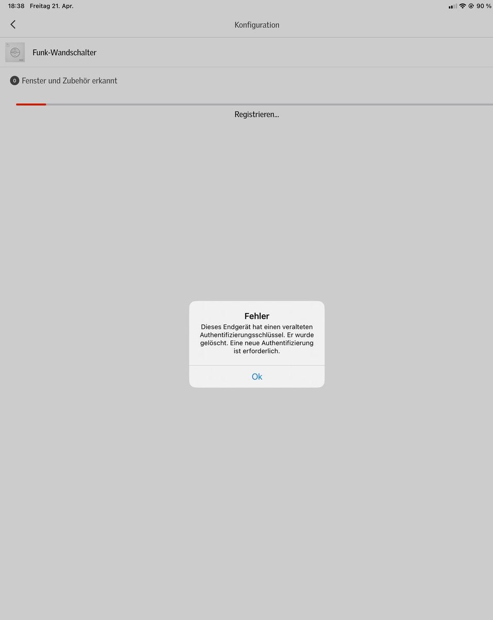Tap the back chevron arrow
Image resolution: width=493 pixels, height=620 pixels.
click(13, 24)
